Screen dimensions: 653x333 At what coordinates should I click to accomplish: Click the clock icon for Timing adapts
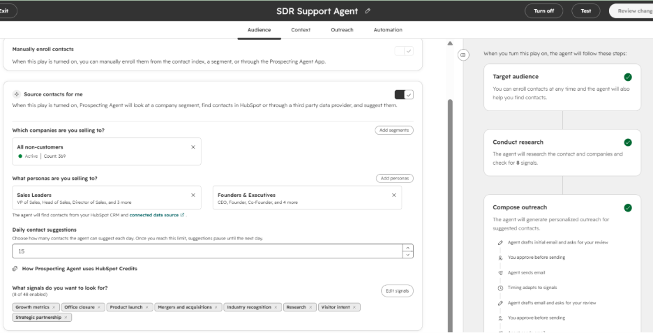click(500, 288)
